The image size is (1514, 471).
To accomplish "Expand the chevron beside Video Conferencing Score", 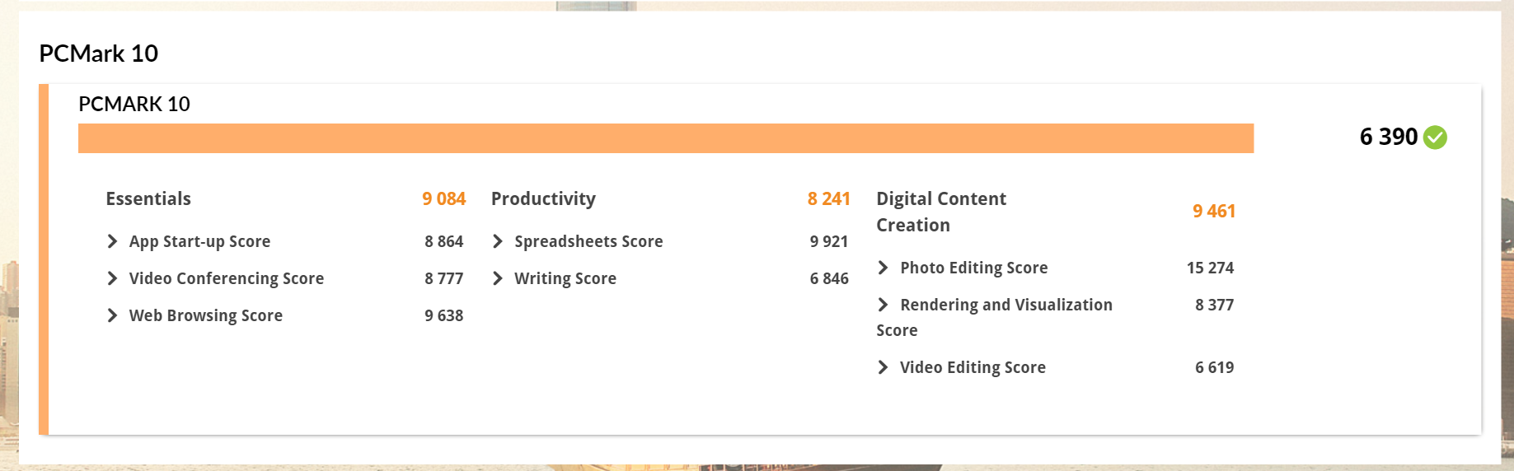I will (112, 278).
